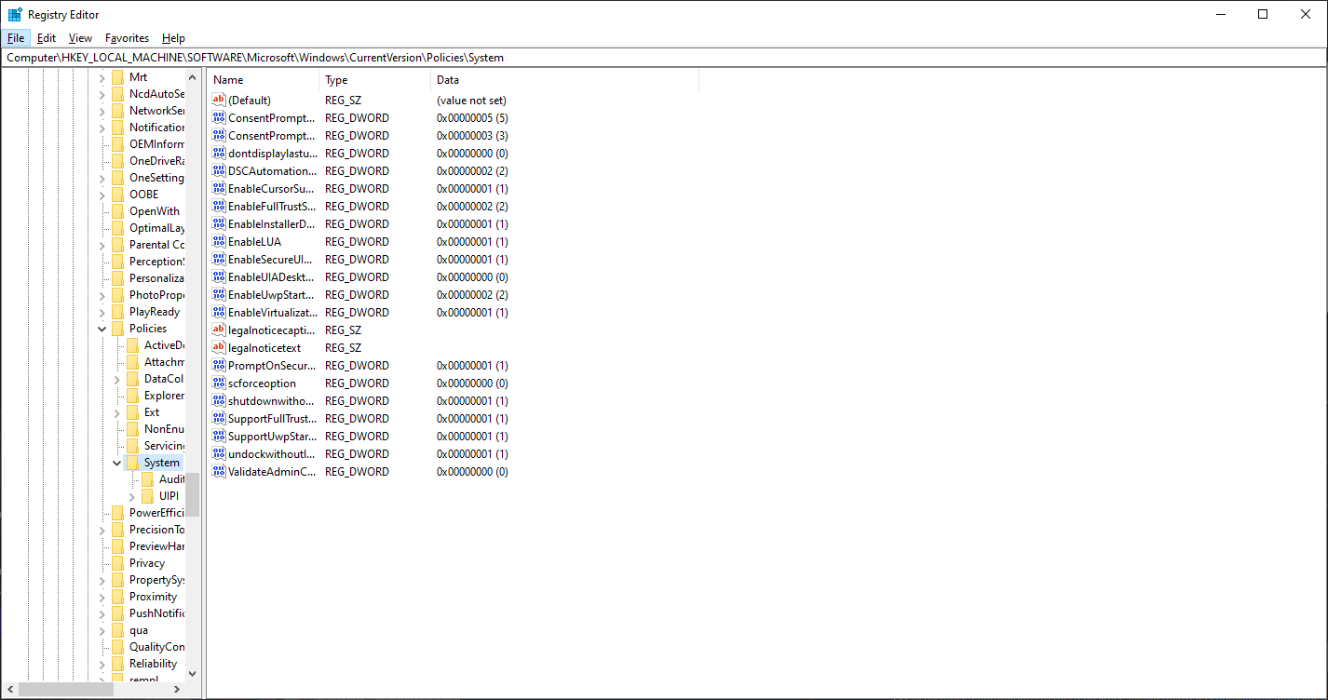The width and height of the screenshot is (1328, 700).
Task: Click the folder icon of qua key
Action: [x=117, y=630]
